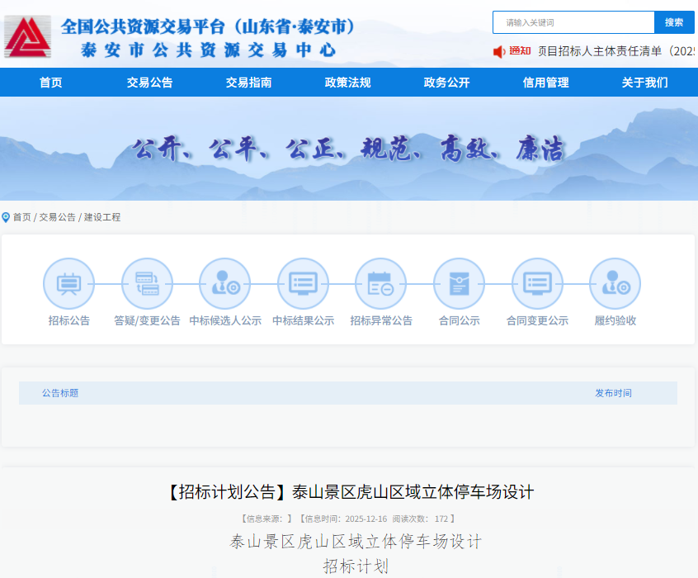Click the 发布时间 column header
Image resolution: width=698 pixels, height=578 pixels.
coord(613,393)
